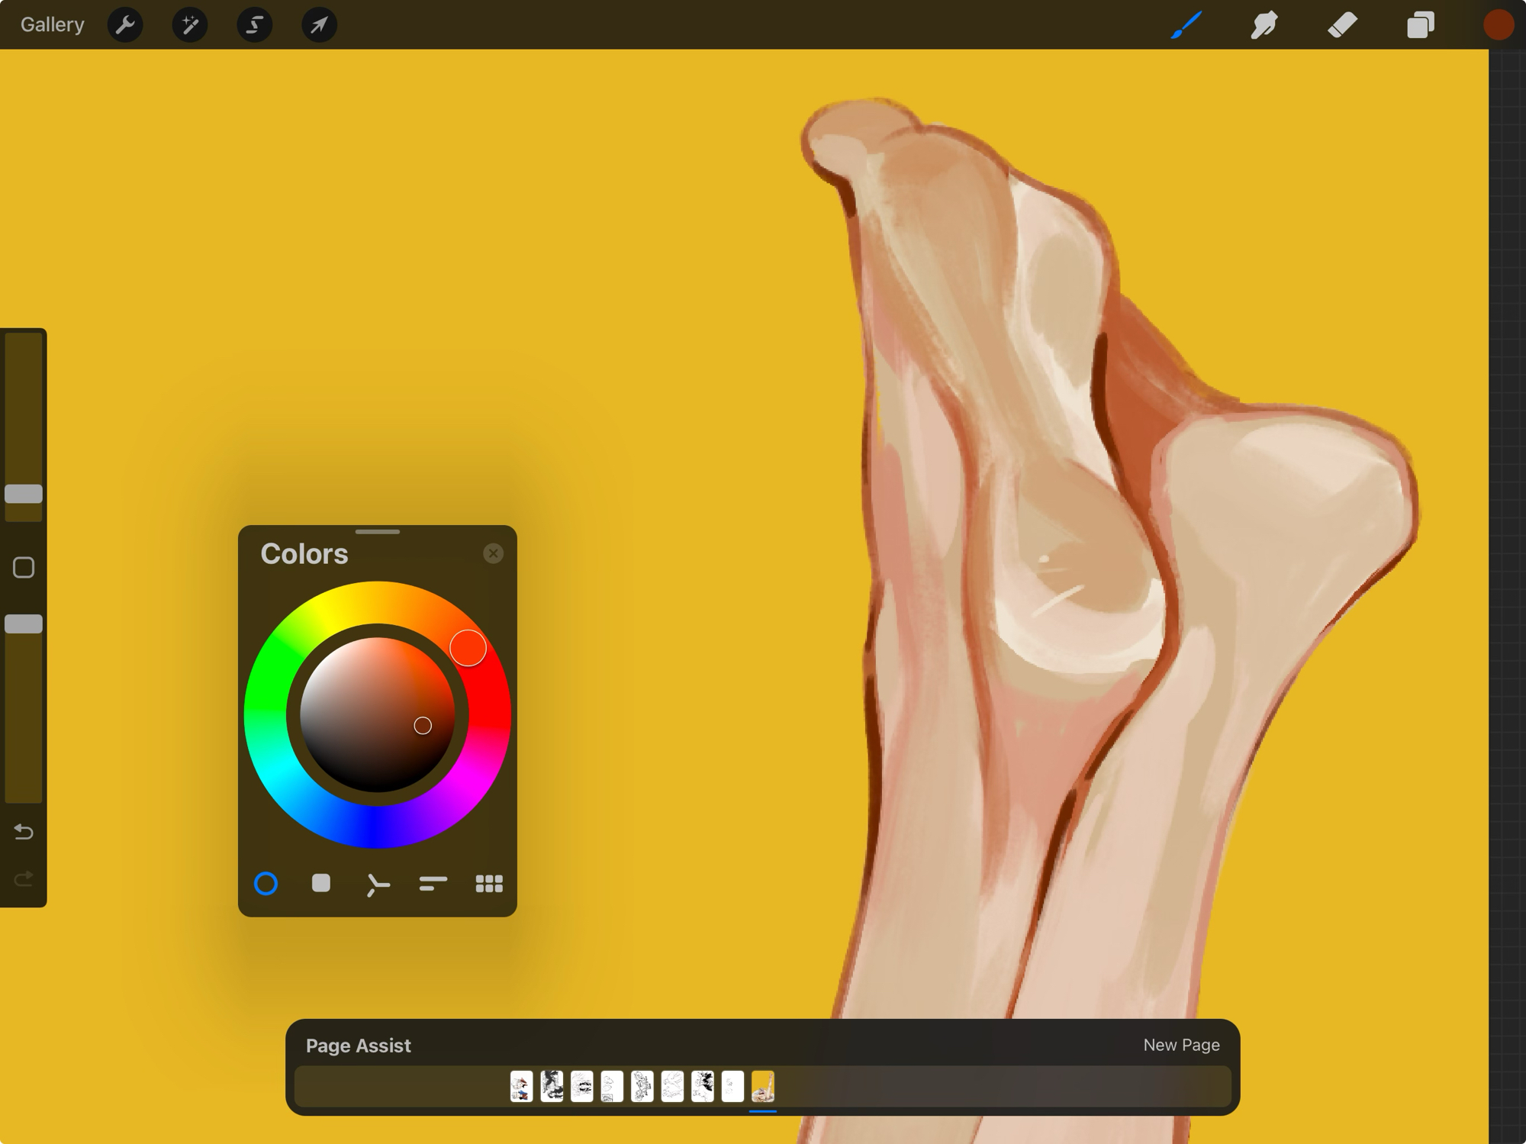This screenshot has width=1526, height=1144.
Task: Select the first page thumbnail in Page Assist
Action: pyautogui.click(x=521, y=1086)
